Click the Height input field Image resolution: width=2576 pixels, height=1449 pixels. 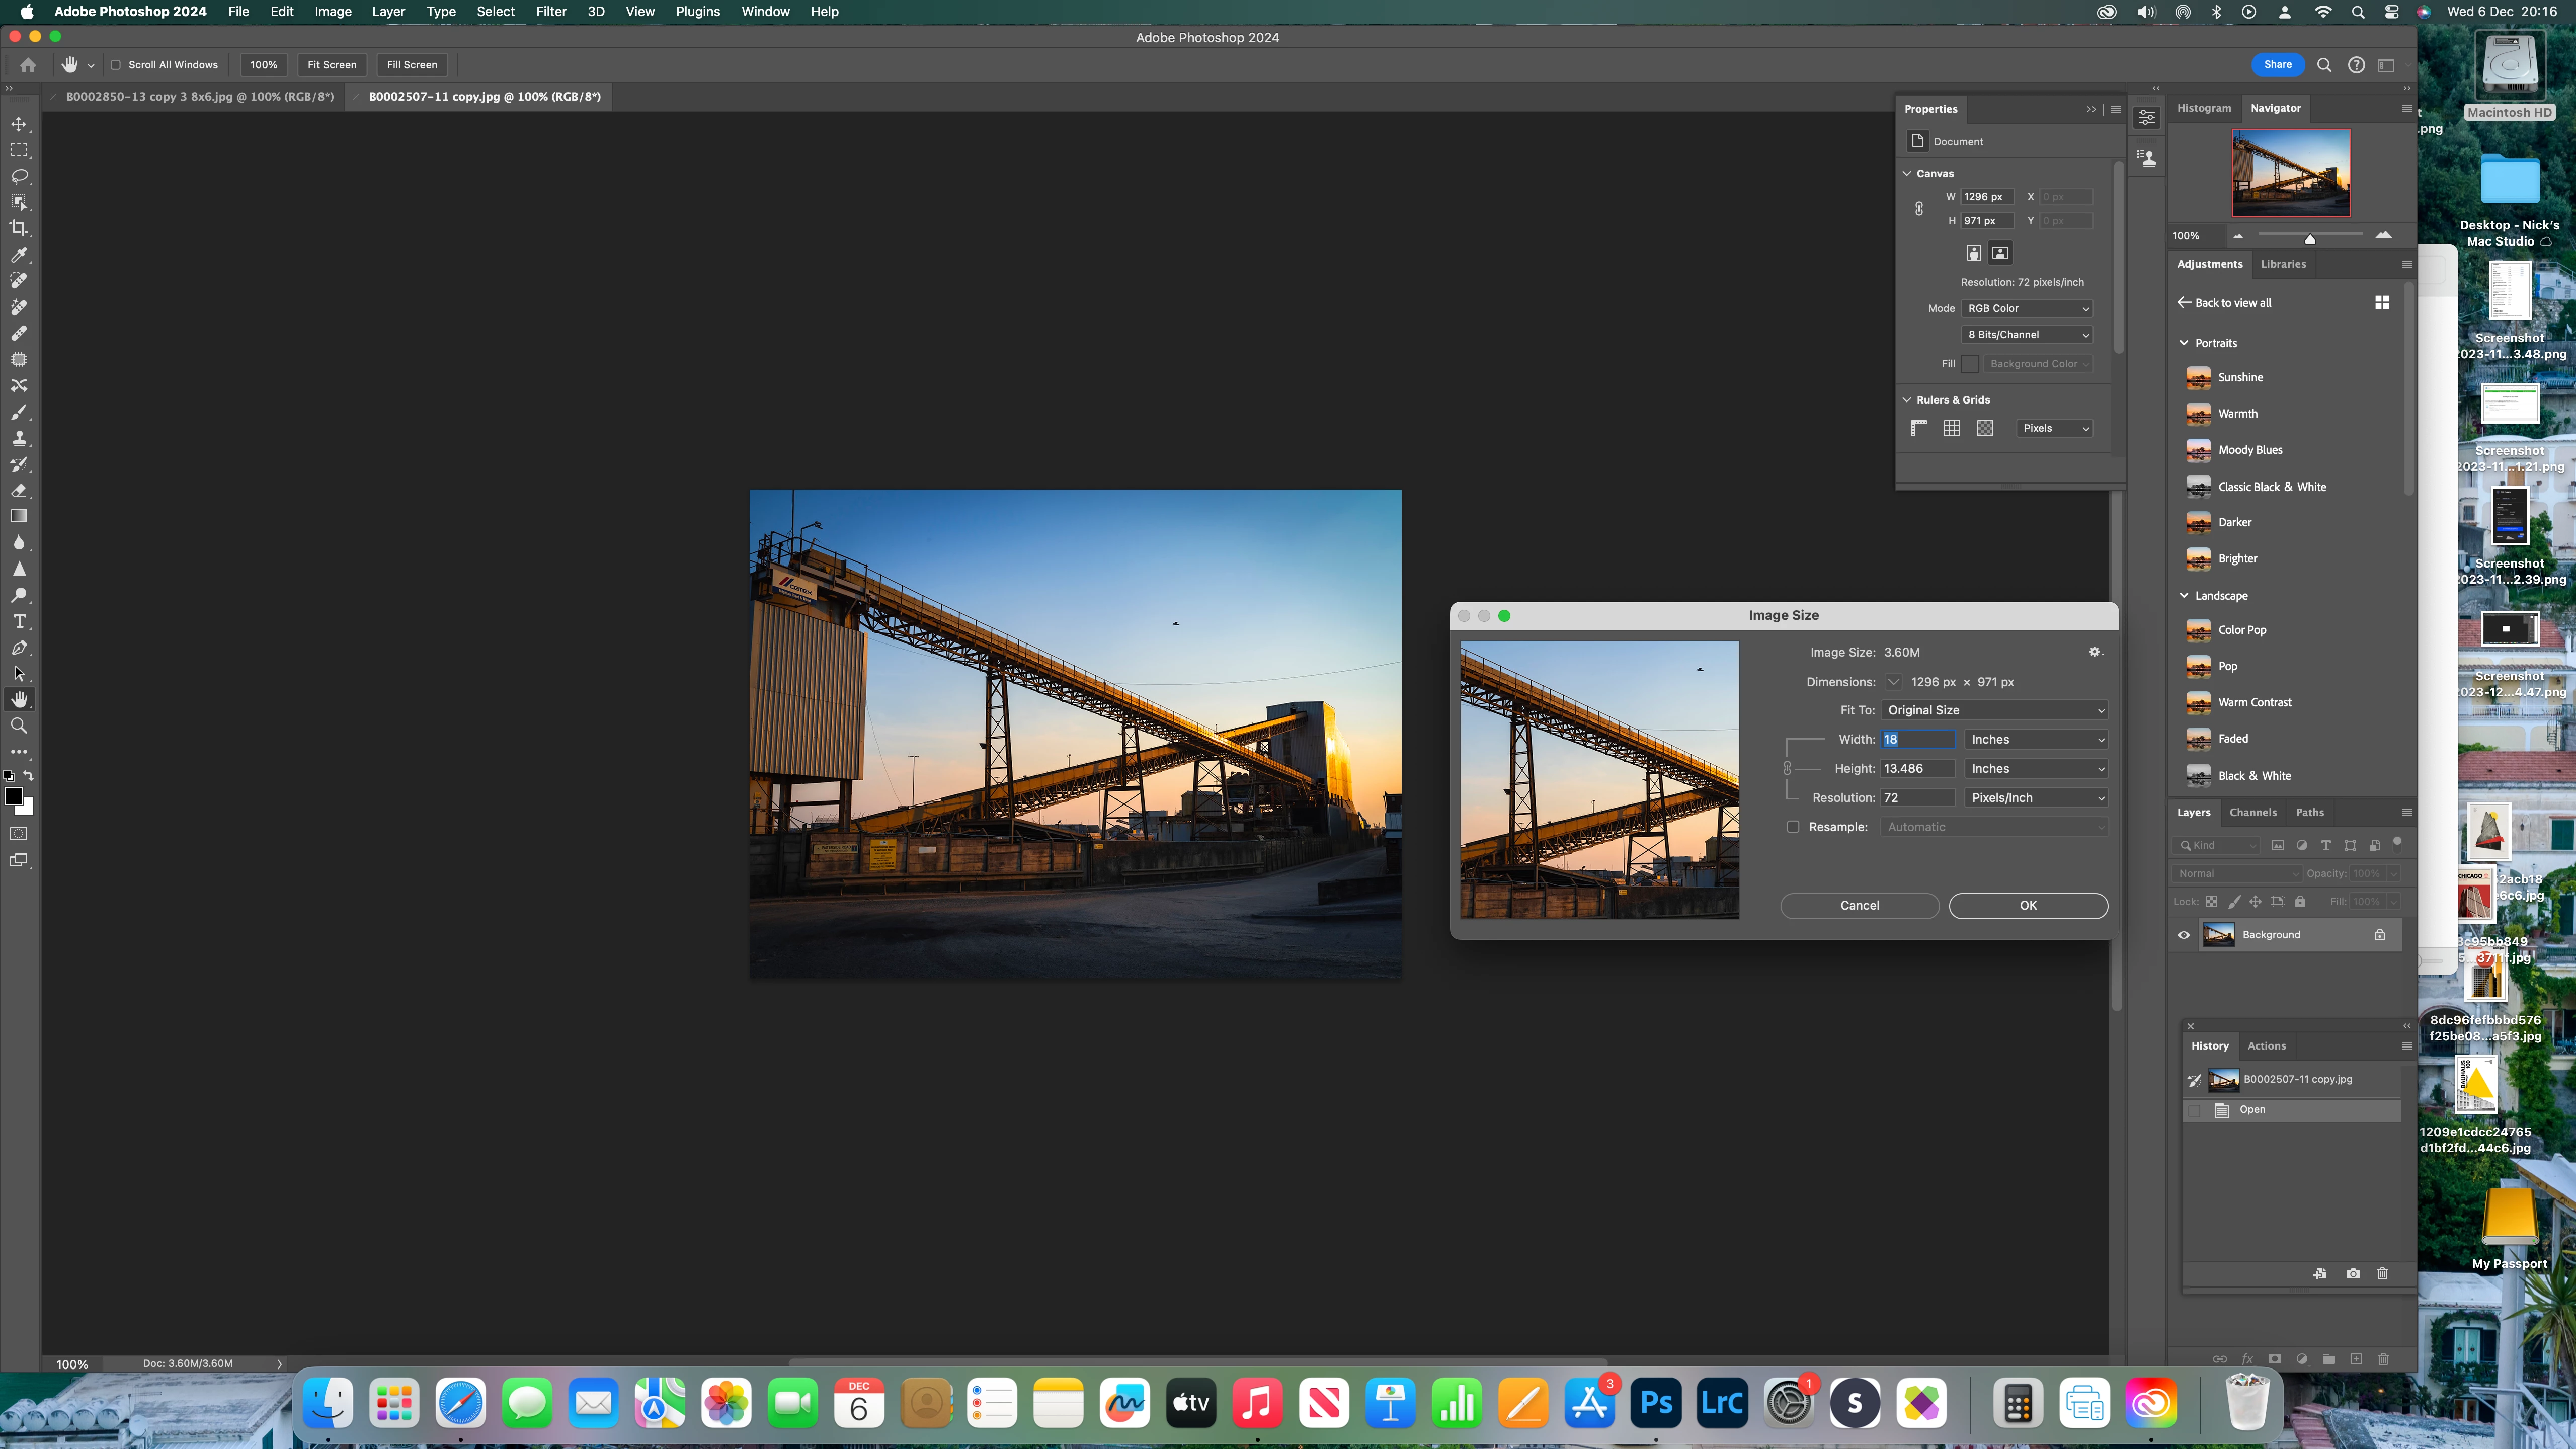(1917, 769)
